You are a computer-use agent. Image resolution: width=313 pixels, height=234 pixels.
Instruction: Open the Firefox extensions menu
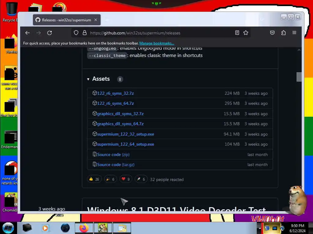[x=283, y=33]
